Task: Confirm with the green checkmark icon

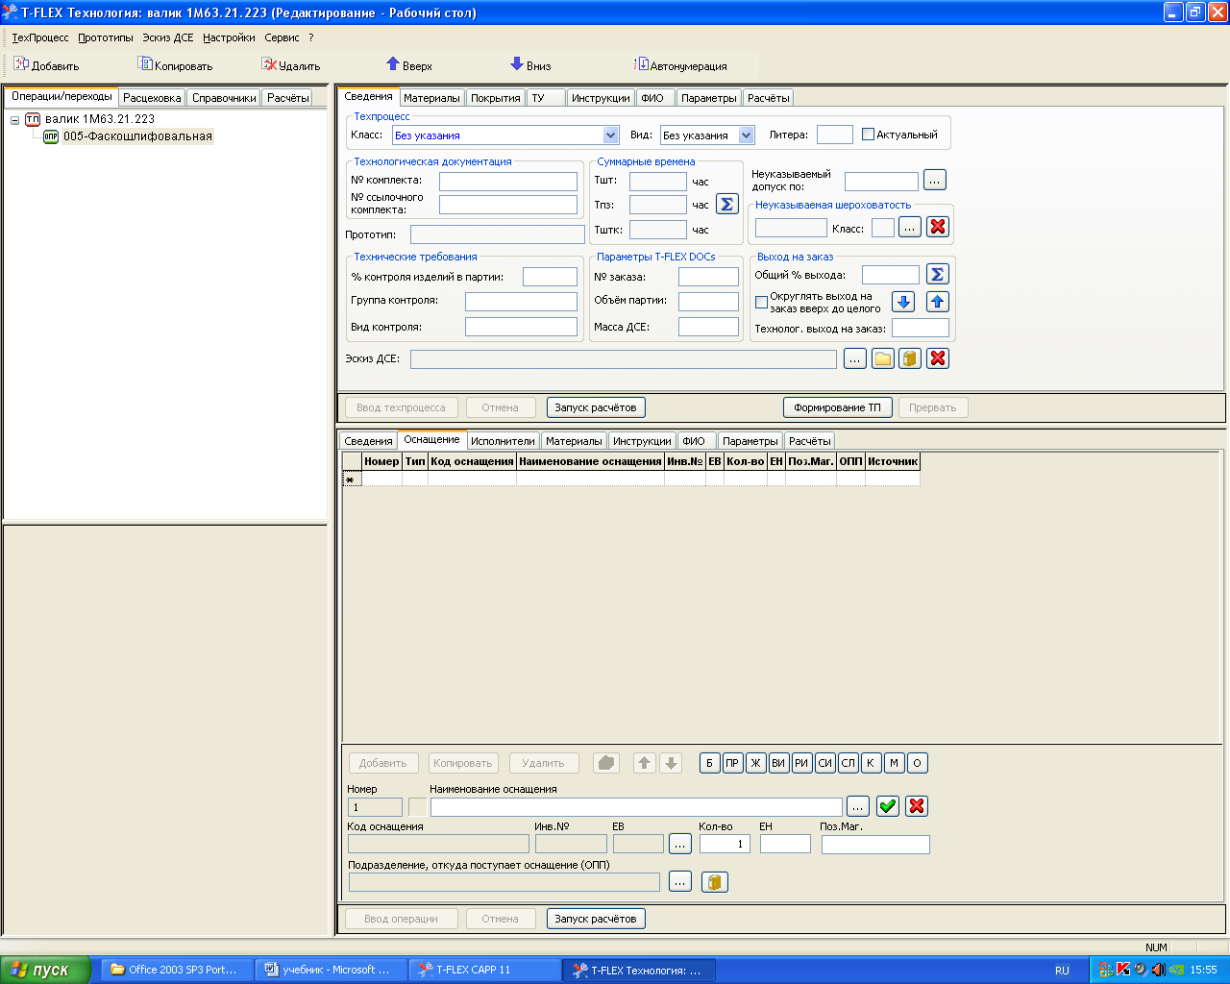Action: click(888, 806)
